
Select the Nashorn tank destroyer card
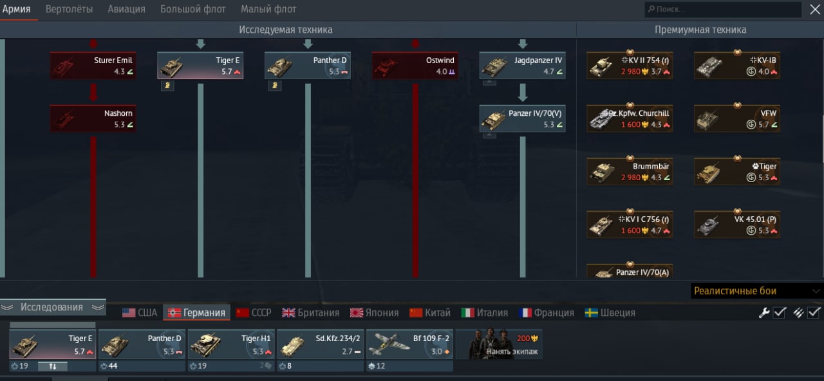(x=93, y=118)
